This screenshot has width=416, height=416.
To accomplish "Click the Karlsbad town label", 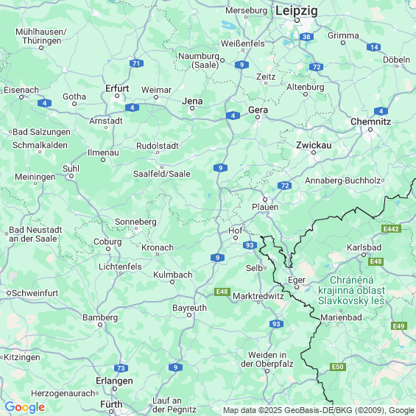I will pos(364,247).
